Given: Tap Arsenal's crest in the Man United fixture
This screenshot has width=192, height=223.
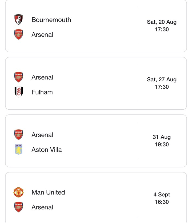Looking at the screenshot, I should coord(19,207).
